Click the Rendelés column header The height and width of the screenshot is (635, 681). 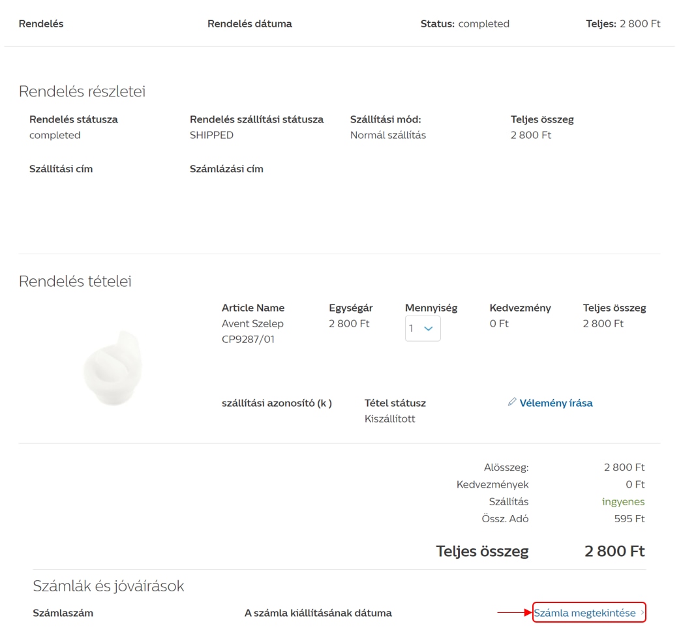pyautogui.click(x=41, y=23)
